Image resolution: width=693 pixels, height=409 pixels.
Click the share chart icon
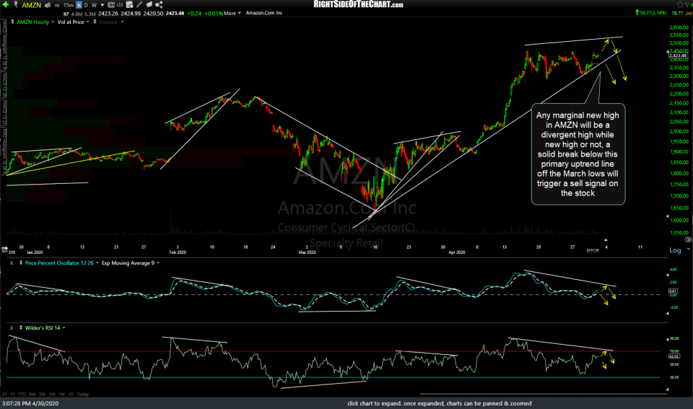pos(159,5)
